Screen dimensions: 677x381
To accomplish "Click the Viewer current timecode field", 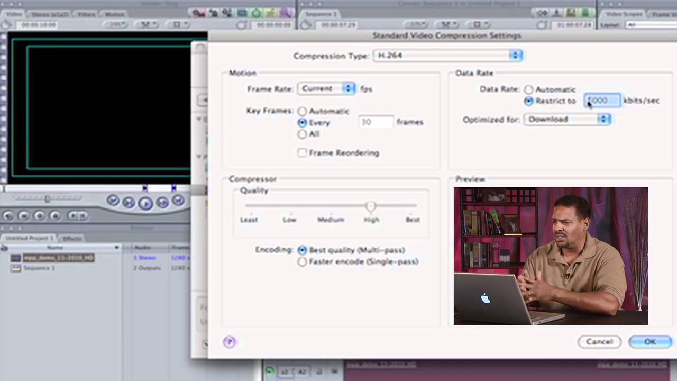I will [273, 25].
